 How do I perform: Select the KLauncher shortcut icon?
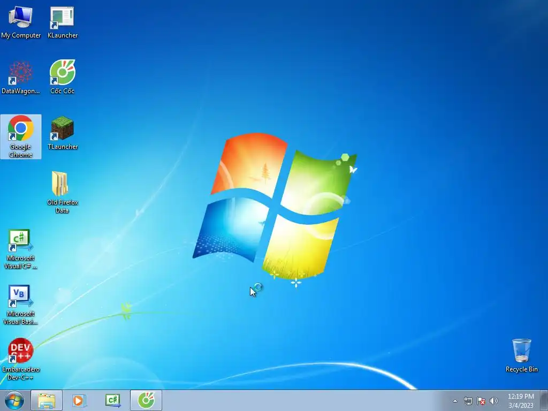(x=62, y=22)
